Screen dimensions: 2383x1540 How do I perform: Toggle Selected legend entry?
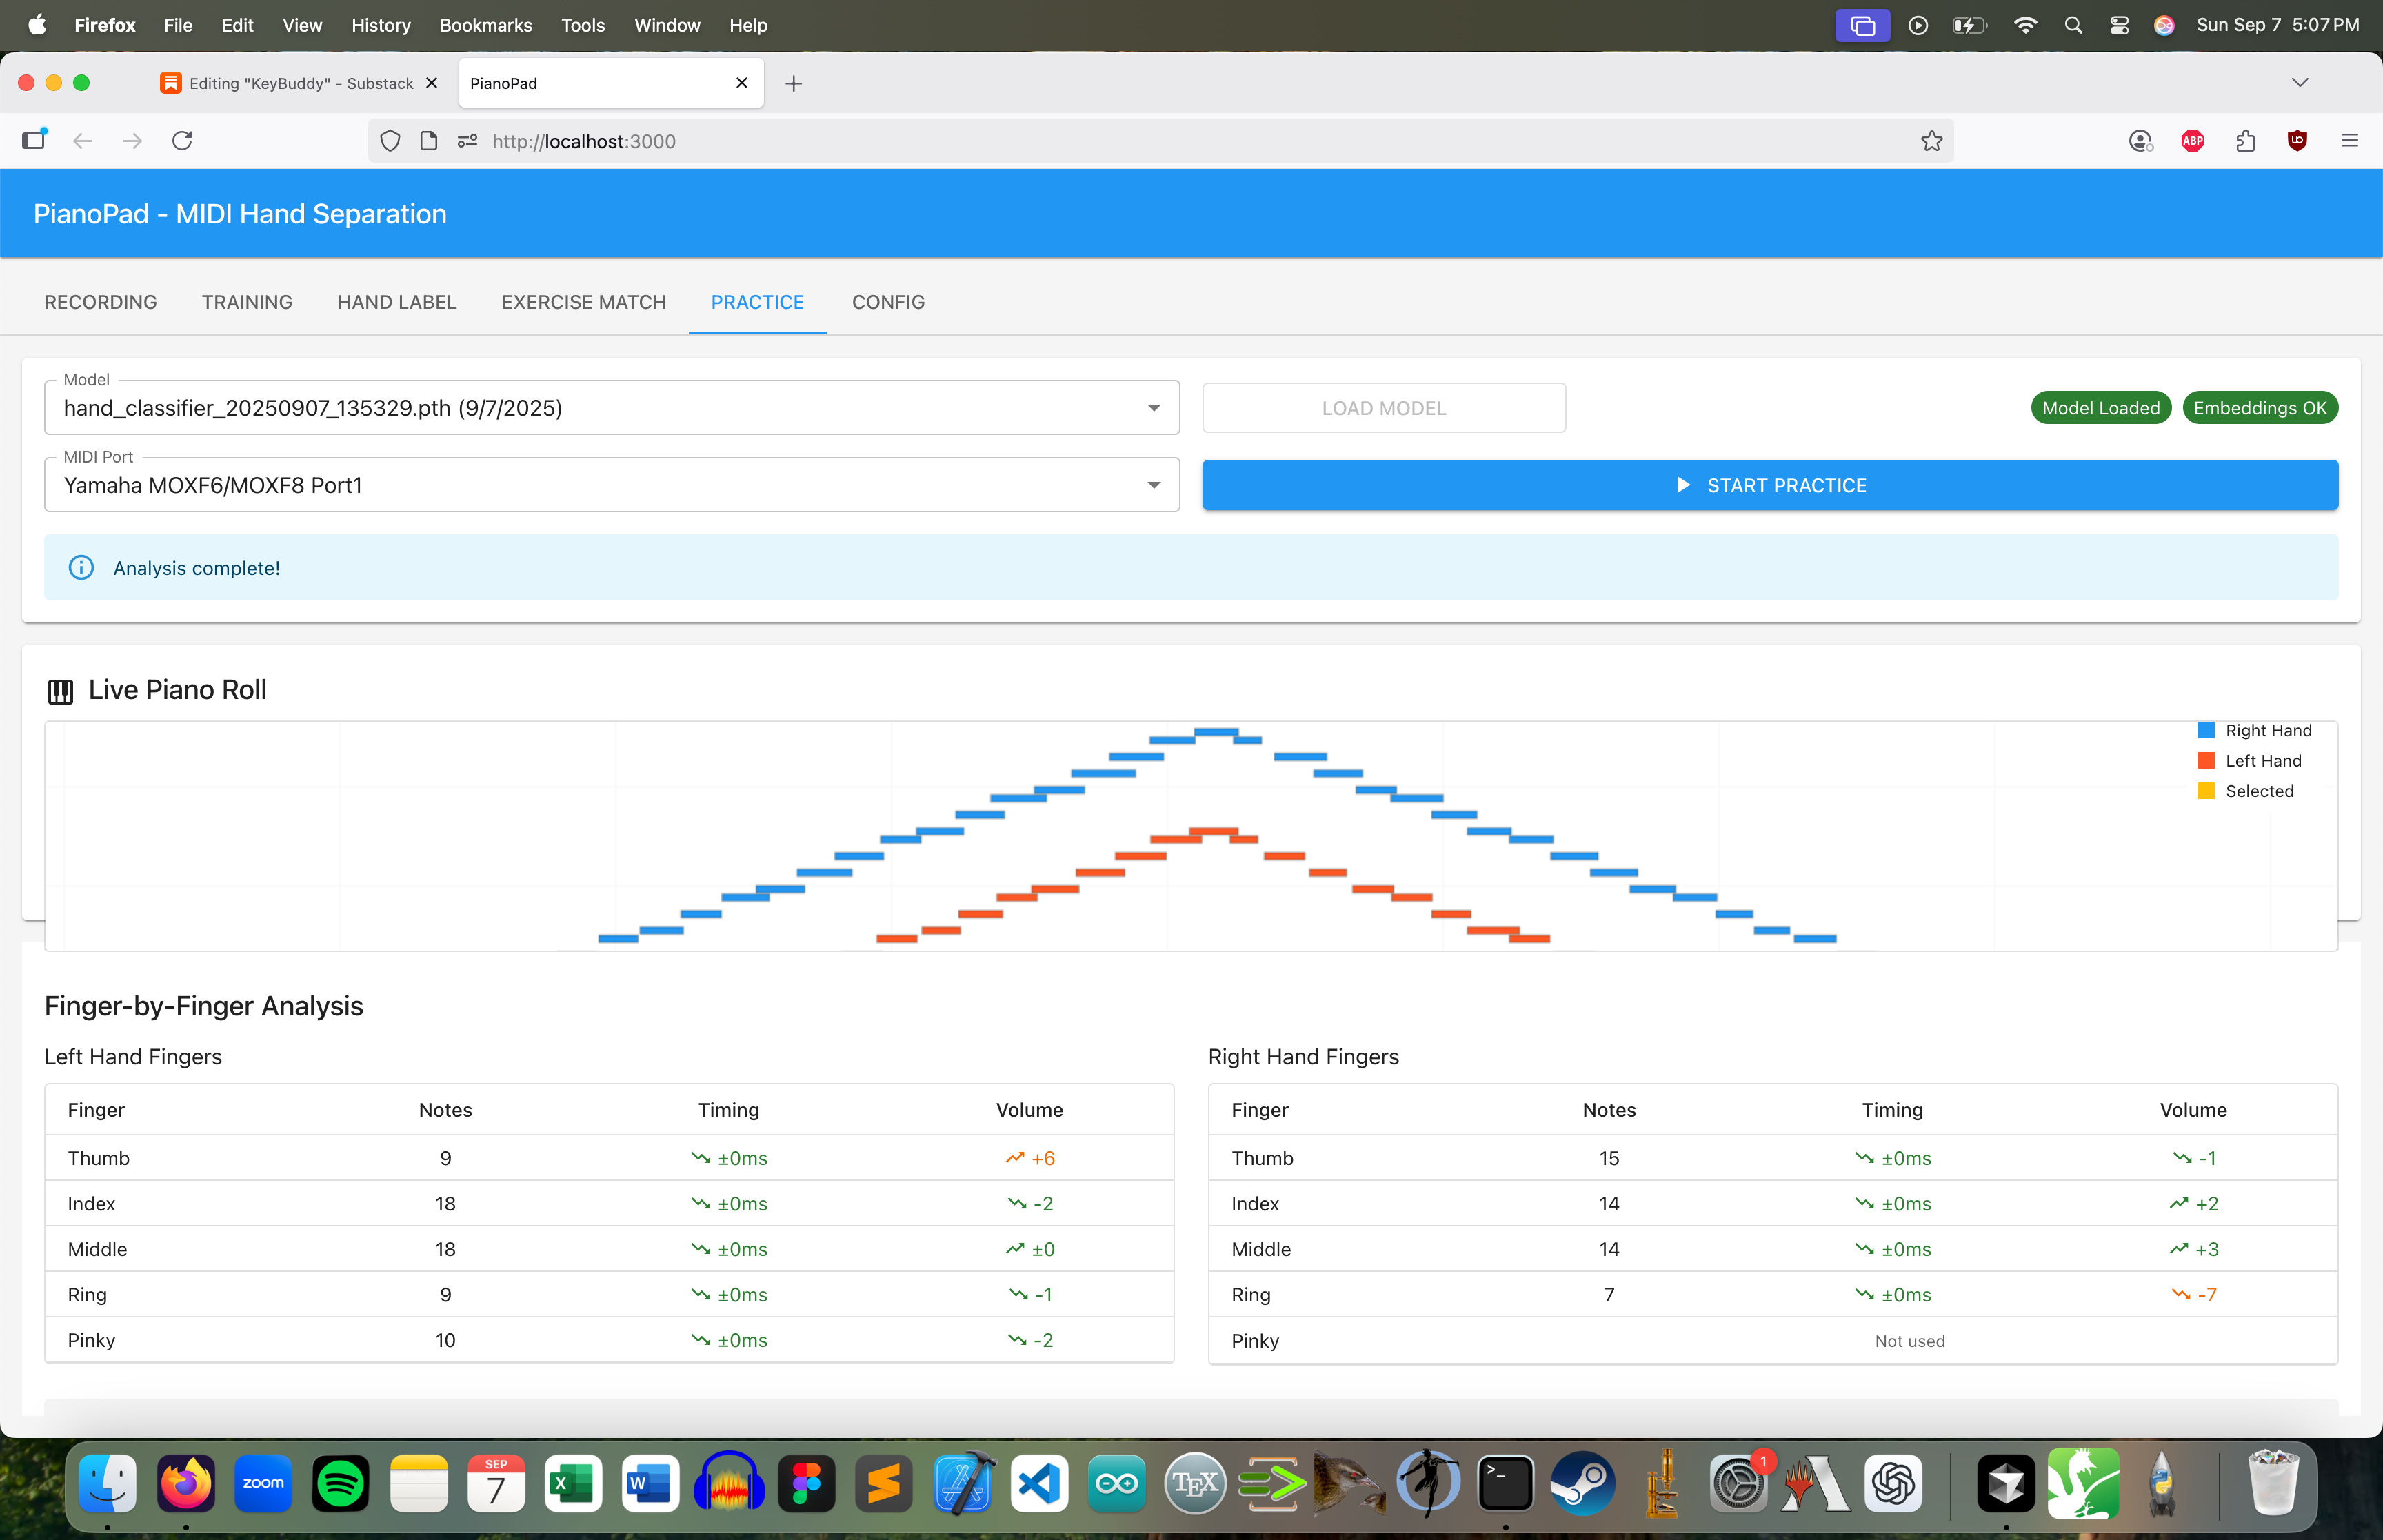click(2246, 791)
